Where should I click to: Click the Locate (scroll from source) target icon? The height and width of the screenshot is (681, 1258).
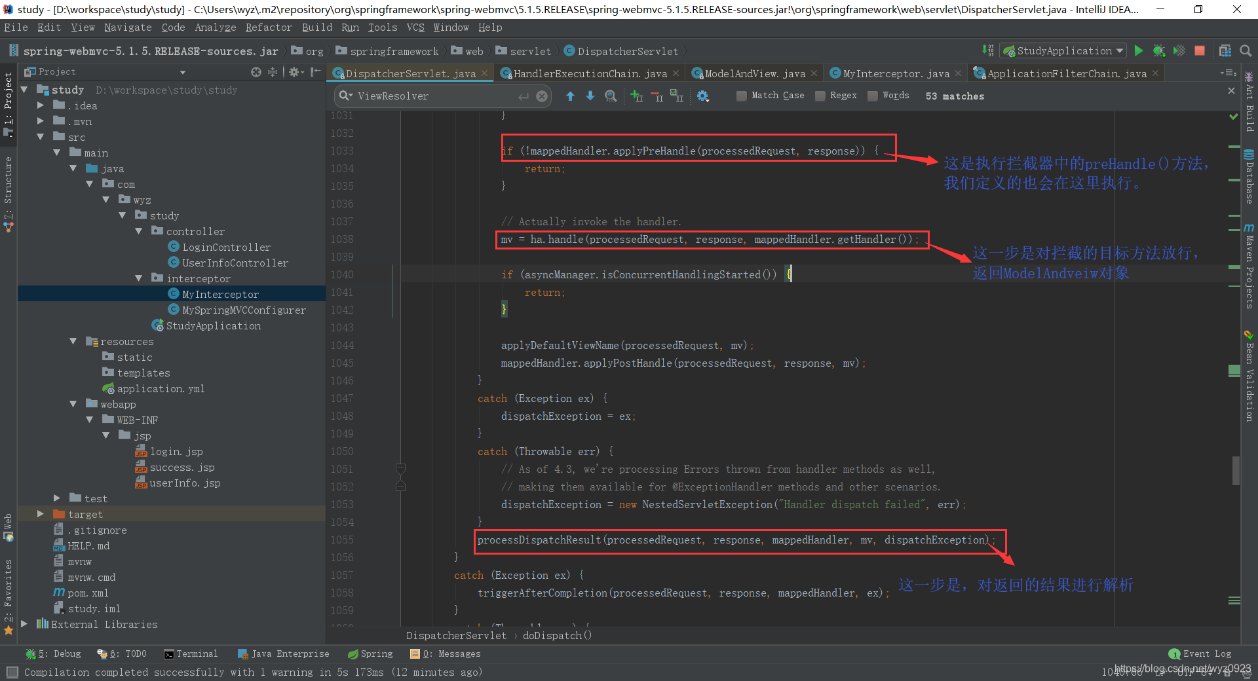tap(256, 72)
